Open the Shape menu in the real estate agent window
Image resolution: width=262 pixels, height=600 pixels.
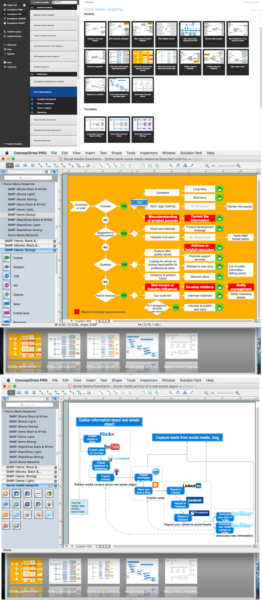tap(117, 380)
